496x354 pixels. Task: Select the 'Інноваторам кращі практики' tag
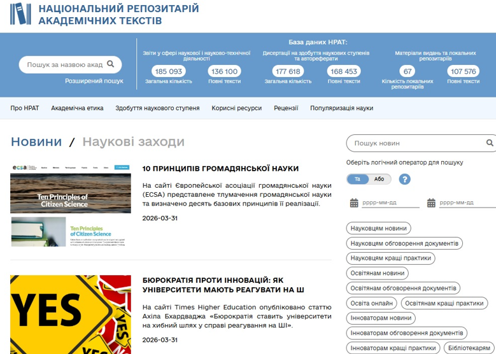393,348
